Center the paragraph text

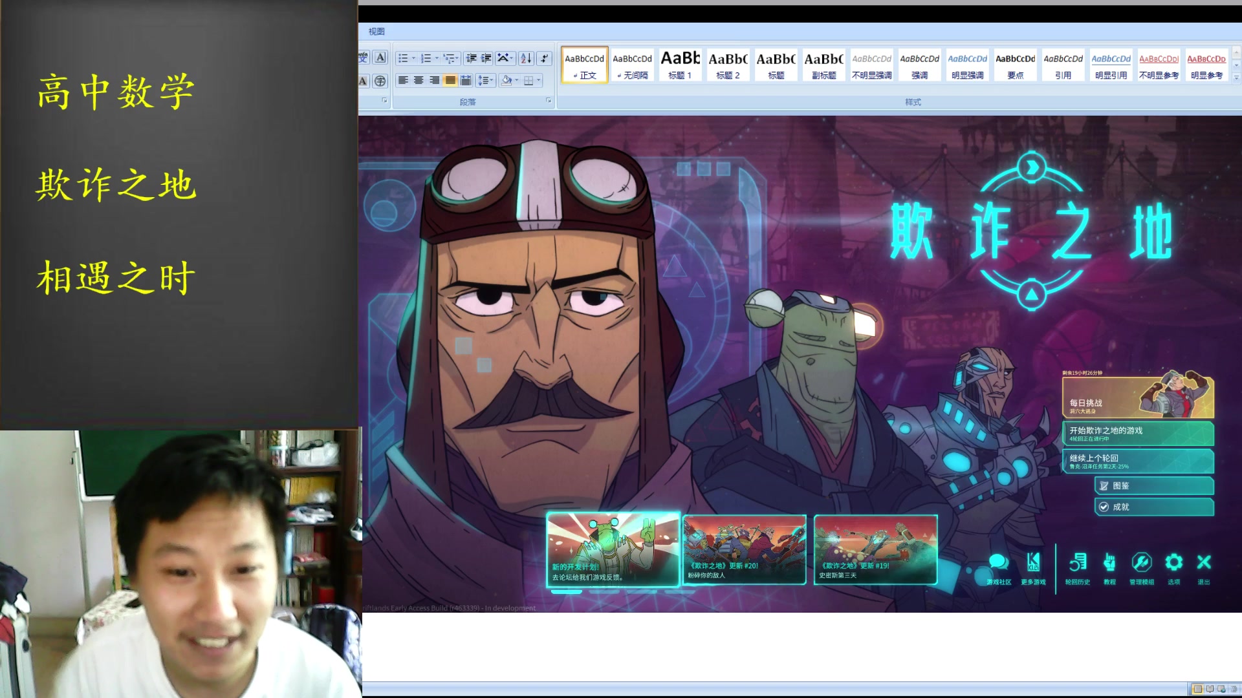coord(419,80)
